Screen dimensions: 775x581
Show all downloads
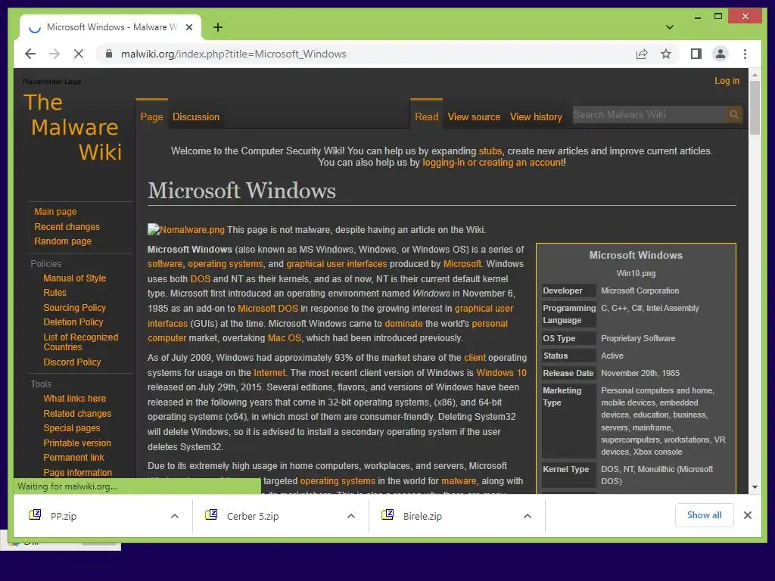(704, 515)
